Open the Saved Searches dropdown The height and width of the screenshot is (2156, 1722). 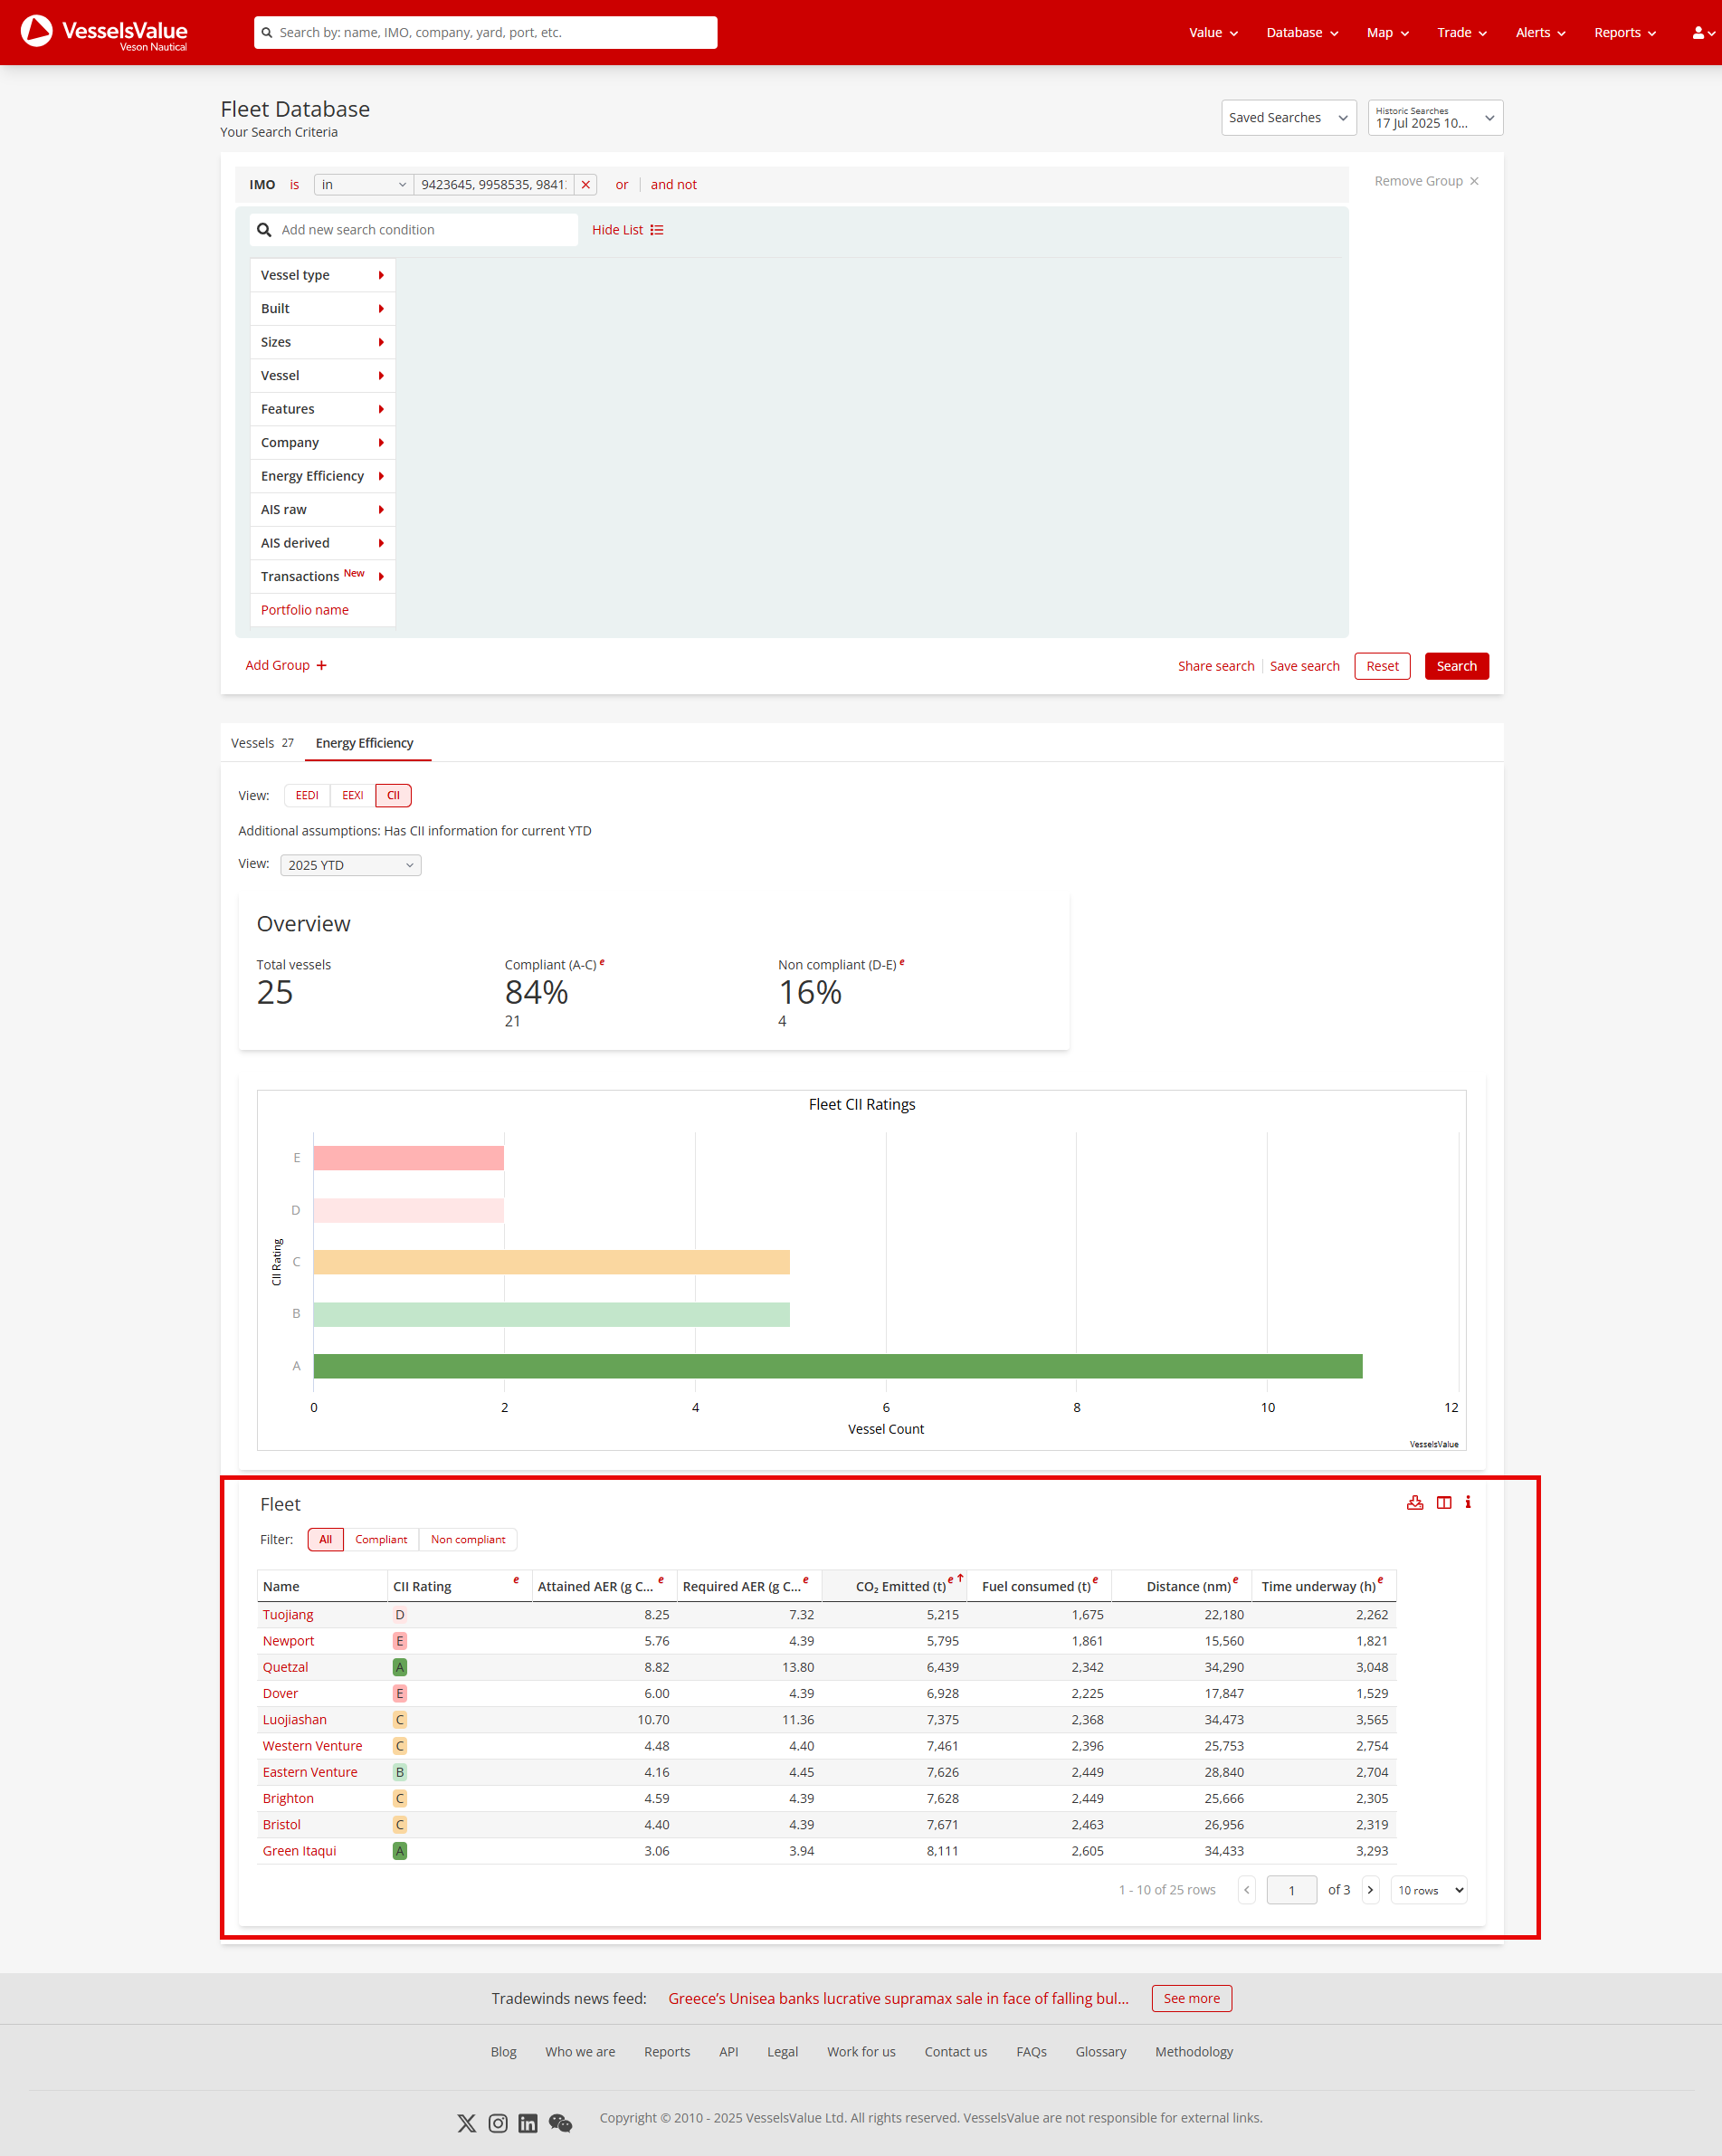[1288, 118]
